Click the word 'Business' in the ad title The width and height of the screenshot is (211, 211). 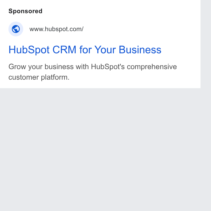click(140, 50)
